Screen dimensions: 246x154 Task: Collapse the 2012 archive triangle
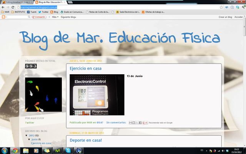[x=26, y=136]
